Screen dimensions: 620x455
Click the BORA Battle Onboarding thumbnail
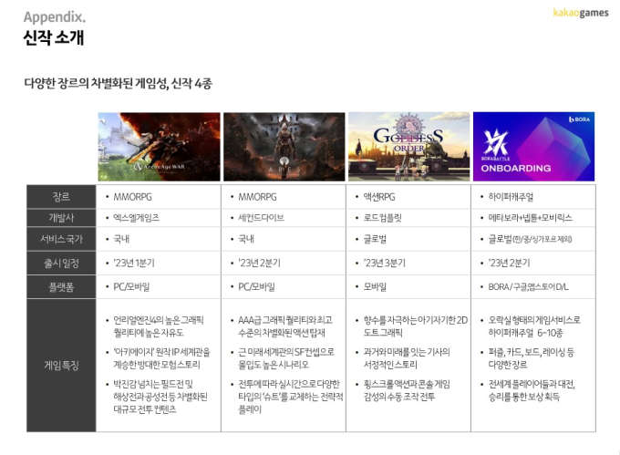[533, 147]
